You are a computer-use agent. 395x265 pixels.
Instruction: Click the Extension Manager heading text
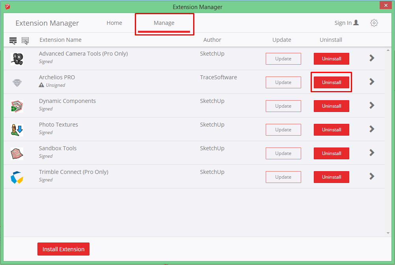point(47,23)
